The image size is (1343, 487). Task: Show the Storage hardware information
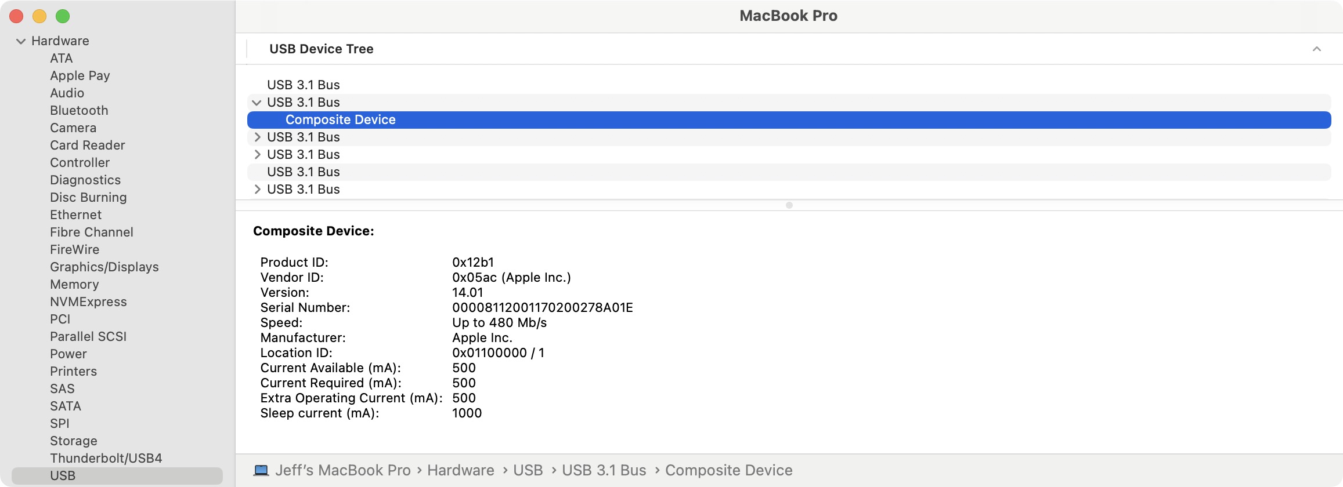coord(73,441)
